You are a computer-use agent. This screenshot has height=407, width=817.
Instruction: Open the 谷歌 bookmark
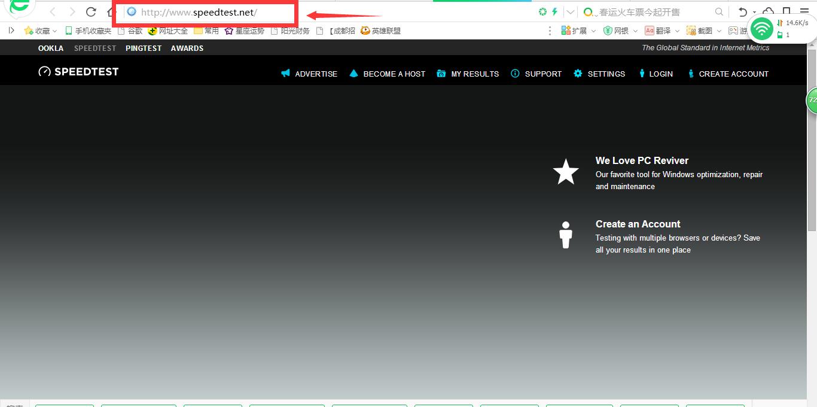click(130, 31)
